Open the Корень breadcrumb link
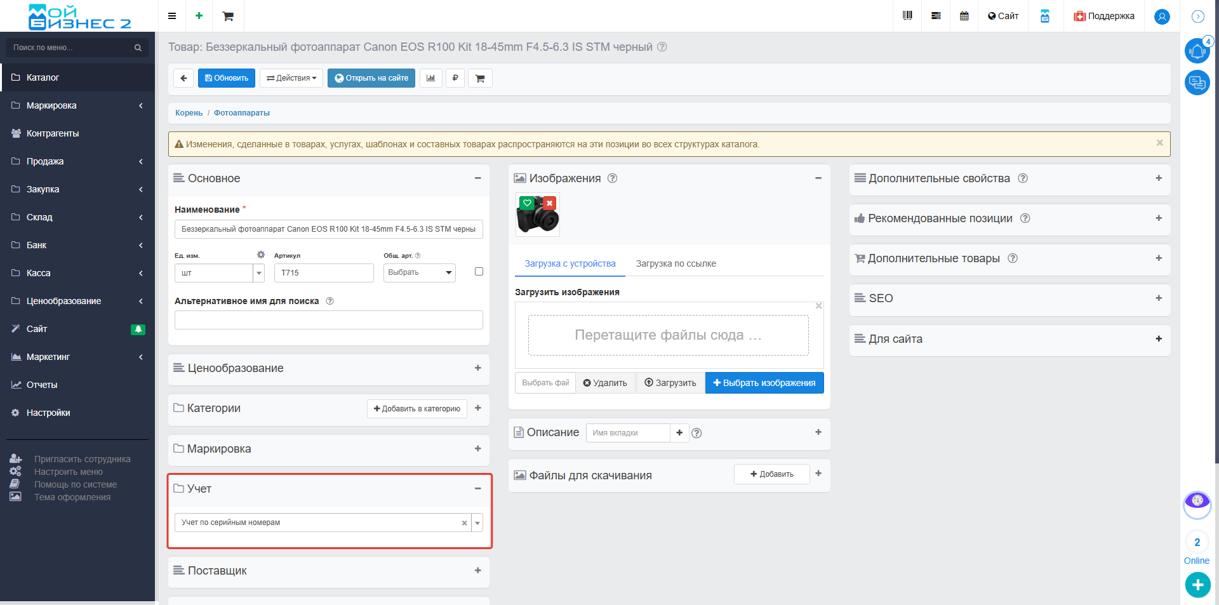Image resolution: width=1219 pixels, height=605 pixels. [x=189, y=113]
